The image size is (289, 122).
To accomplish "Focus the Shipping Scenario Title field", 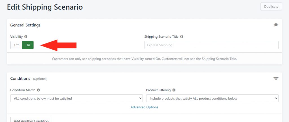I will click(x=211, y=45).
